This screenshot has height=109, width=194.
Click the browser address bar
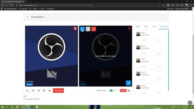coord(87,5)
